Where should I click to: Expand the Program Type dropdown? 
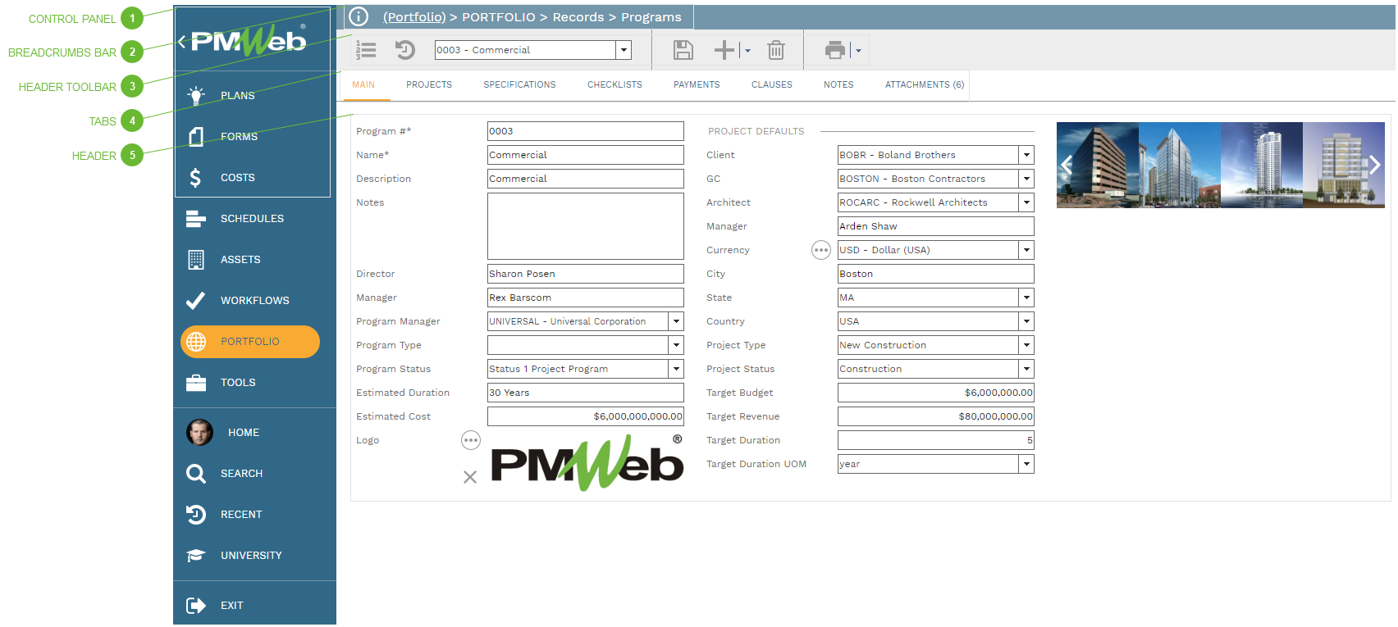tap(676, 345)
